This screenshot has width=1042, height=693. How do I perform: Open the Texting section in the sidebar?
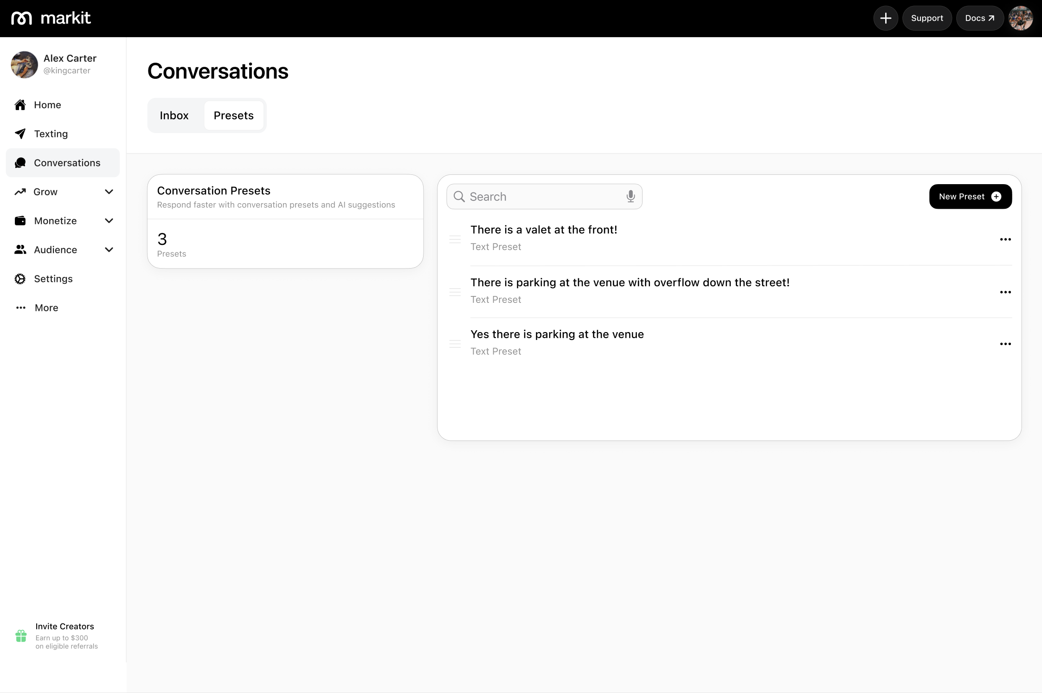(x=51, y=134)
